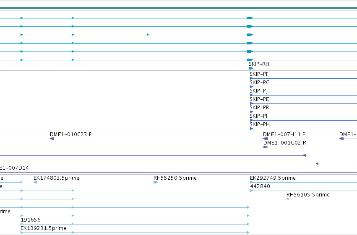Click the purple glyph under DME1-001G02.R
This screenshot has height=235, width=357.
(266, 147)
